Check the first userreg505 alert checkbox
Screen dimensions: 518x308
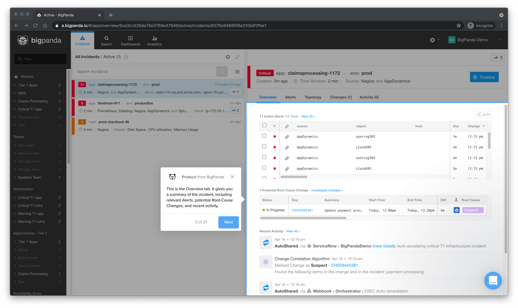(264, 136)
